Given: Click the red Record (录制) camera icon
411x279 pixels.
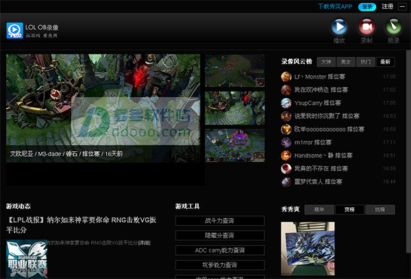Looking at the screenshot, I should point(366,27).
